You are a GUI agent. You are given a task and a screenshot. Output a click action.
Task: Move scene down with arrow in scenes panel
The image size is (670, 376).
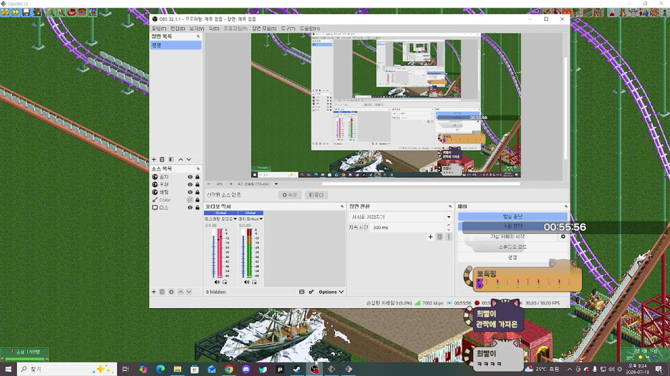[x=189, y=159]
